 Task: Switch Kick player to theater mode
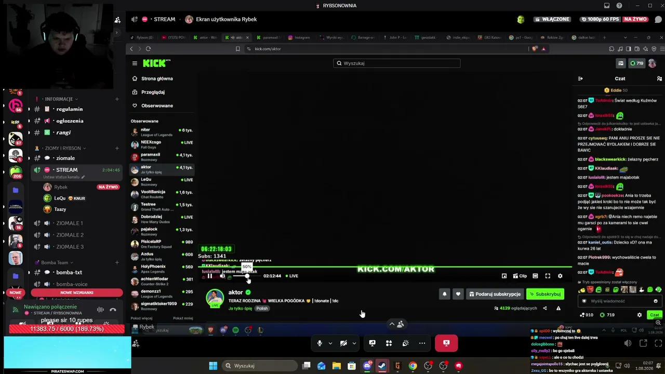[x=535, y=276]
